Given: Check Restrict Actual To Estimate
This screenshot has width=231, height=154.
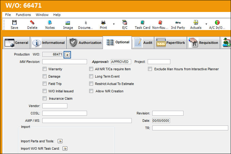Looking at the screenshot, I should (91, 84).
